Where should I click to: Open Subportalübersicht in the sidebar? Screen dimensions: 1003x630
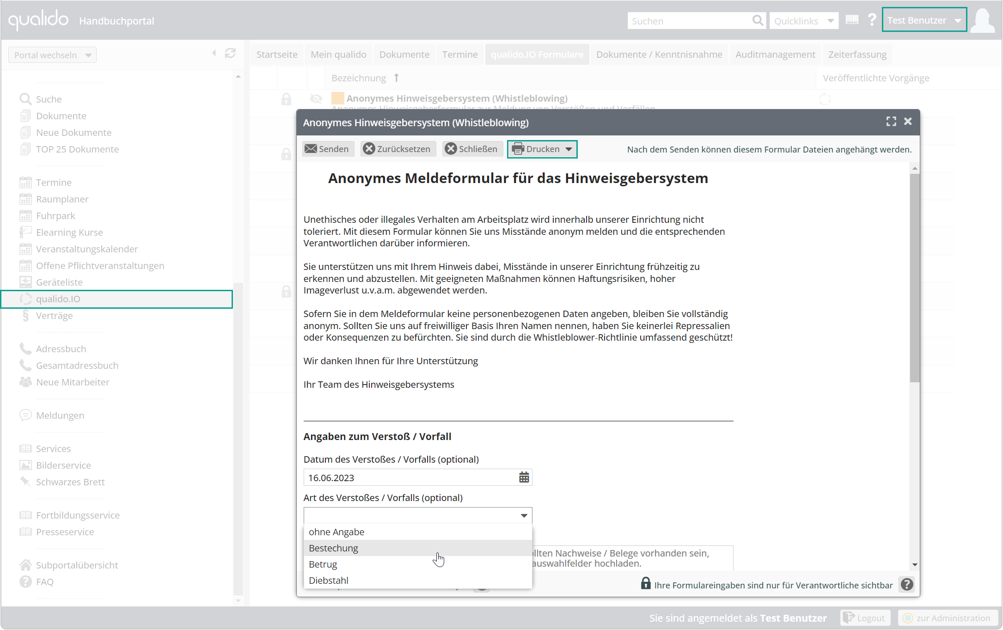77,565
